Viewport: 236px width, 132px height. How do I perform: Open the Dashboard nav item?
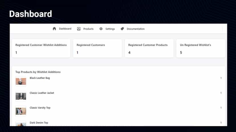tap(65, 29)
